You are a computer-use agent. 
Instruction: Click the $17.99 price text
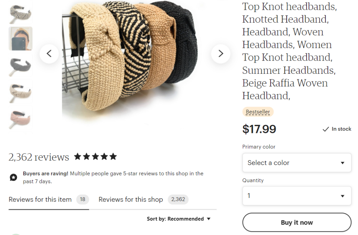(x=259, y=129)
